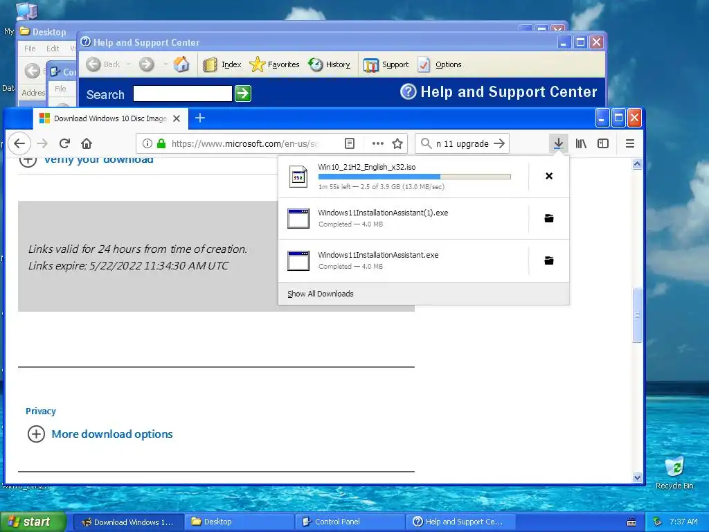Image resolution: width=709 pixels, height=532 pixels.
Task: Click the page vertical scrollbar thumb
Action: click(637, 315)
